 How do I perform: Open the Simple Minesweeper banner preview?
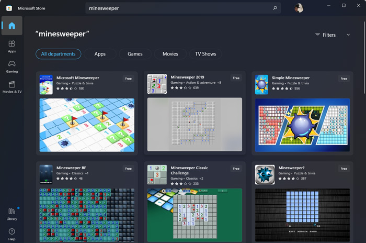click(303, 125)
